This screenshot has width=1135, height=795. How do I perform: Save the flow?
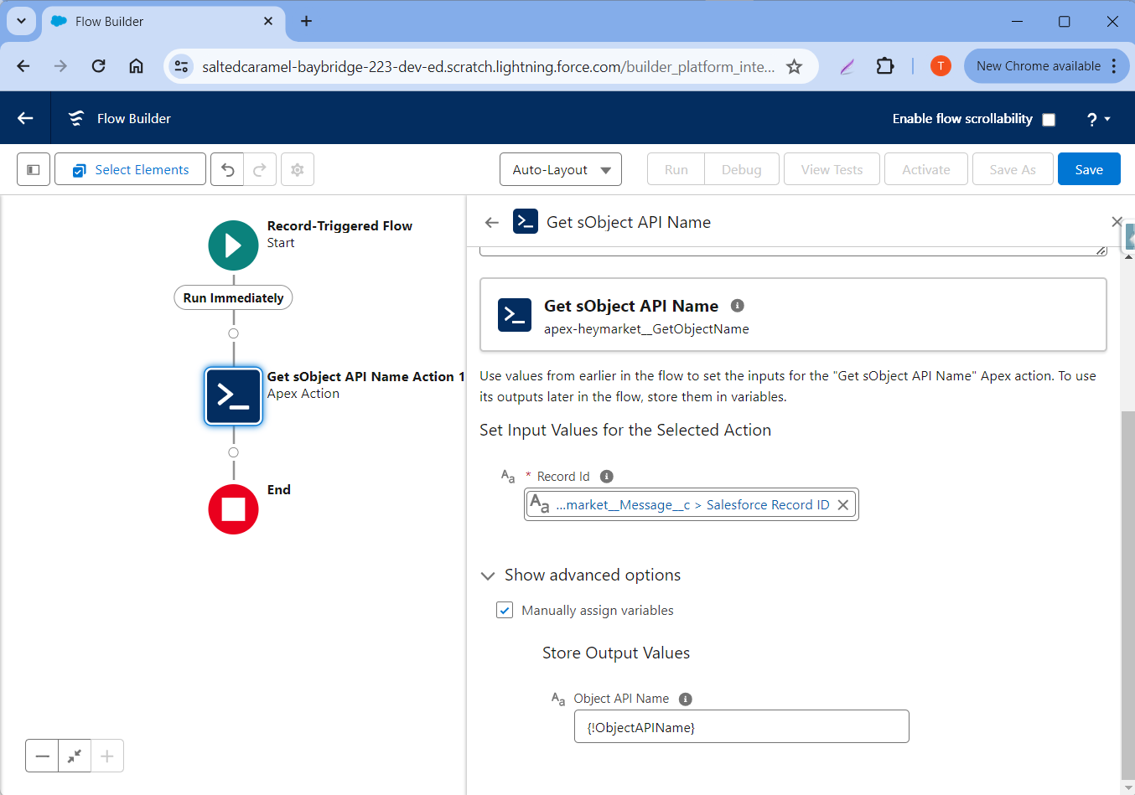pos(1089,169)
